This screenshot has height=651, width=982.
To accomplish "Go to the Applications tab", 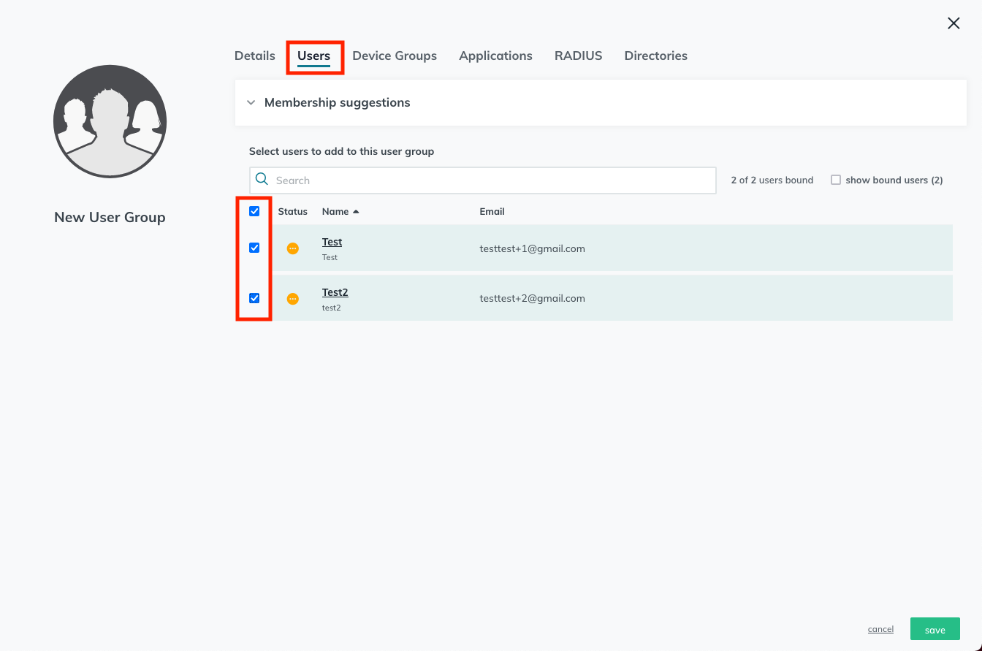I will click(x=495, y=56).
